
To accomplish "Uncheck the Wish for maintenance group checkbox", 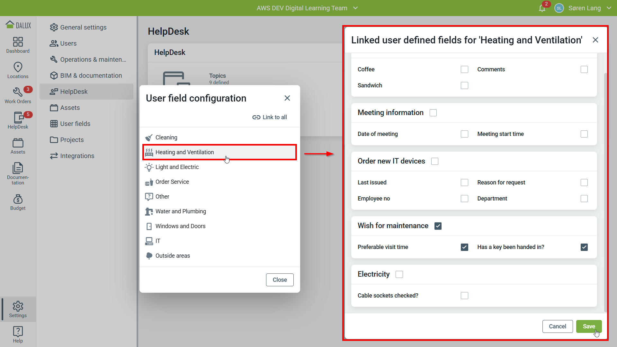I will [438, 226].
